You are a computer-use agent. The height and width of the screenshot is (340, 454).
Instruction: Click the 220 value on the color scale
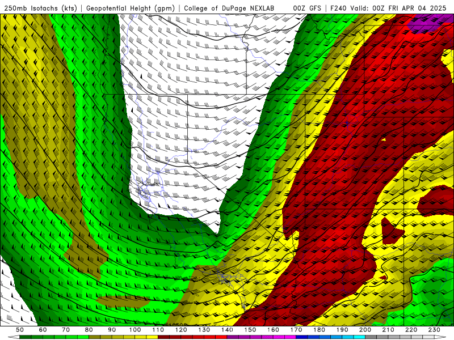tap(411, 330)
